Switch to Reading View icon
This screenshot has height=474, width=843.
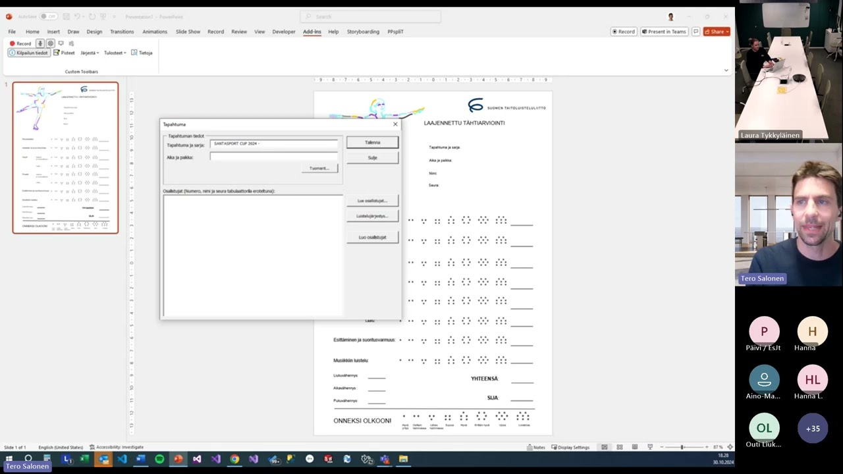[635, 448]
